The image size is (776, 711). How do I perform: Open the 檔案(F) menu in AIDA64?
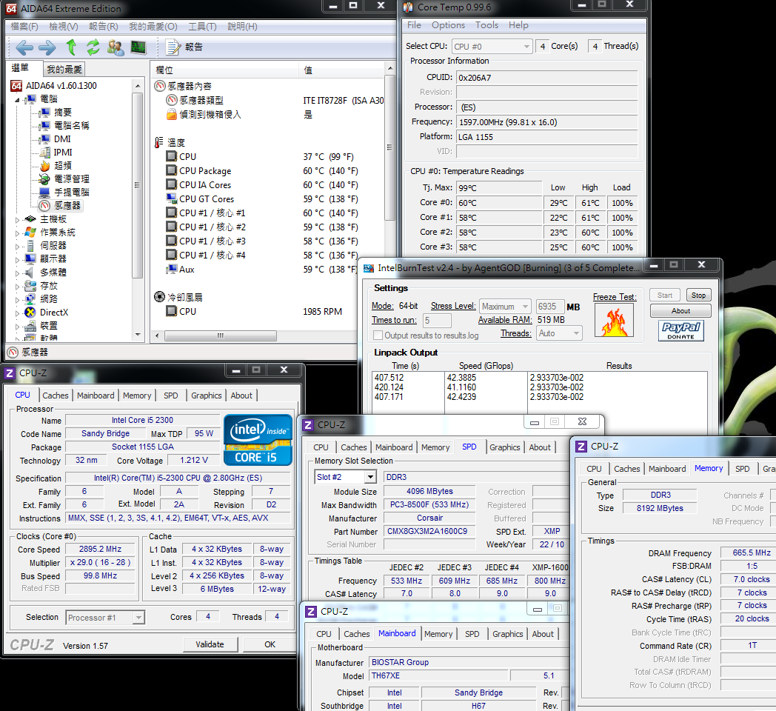tap(24, 26)
